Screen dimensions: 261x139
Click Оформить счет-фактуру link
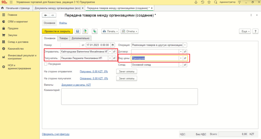(x=56, y=134)
